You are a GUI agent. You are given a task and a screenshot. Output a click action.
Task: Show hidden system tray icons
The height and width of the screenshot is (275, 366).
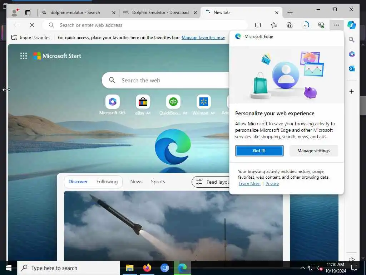pos(302,268)
